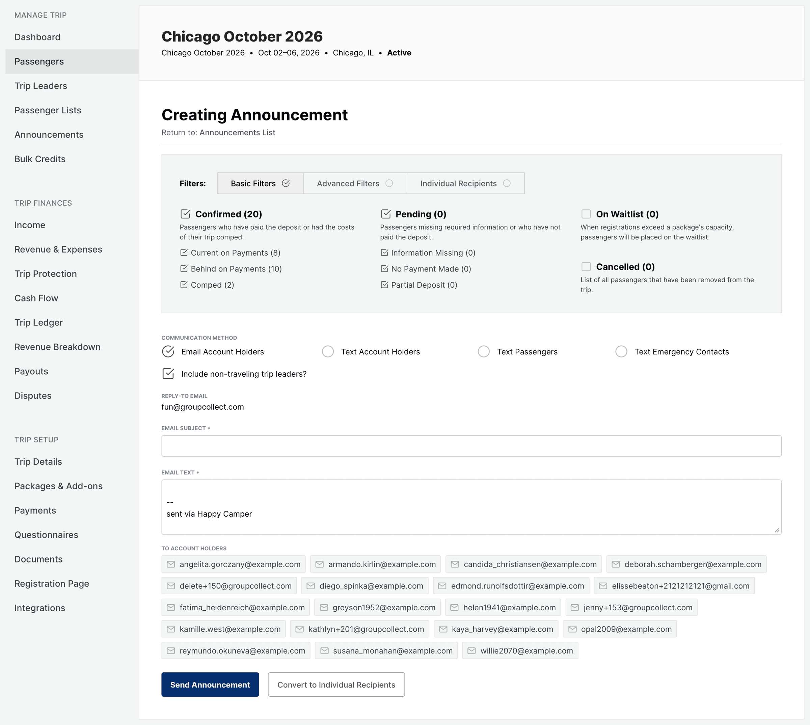
Task: Switch to the Advanced Filters tab
Action: pyautogui.click(x=348, y=183)
